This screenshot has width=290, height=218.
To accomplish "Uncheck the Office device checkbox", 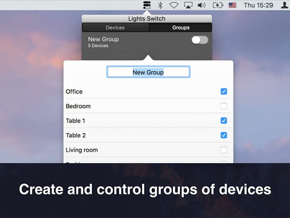I will (224, 91).
